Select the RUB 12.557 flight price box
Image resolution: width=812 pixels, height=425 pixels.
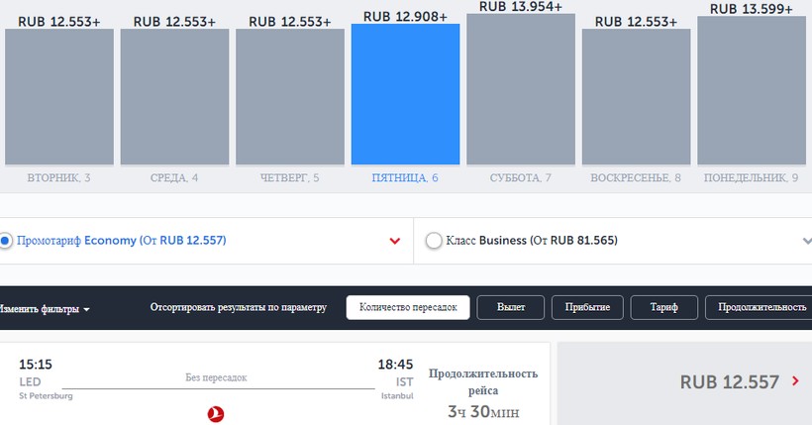(x=684, y=382)
